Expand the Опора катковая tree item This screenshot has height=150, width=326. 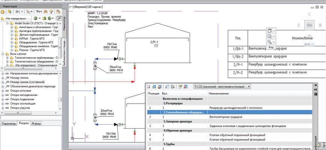(3, 90)
